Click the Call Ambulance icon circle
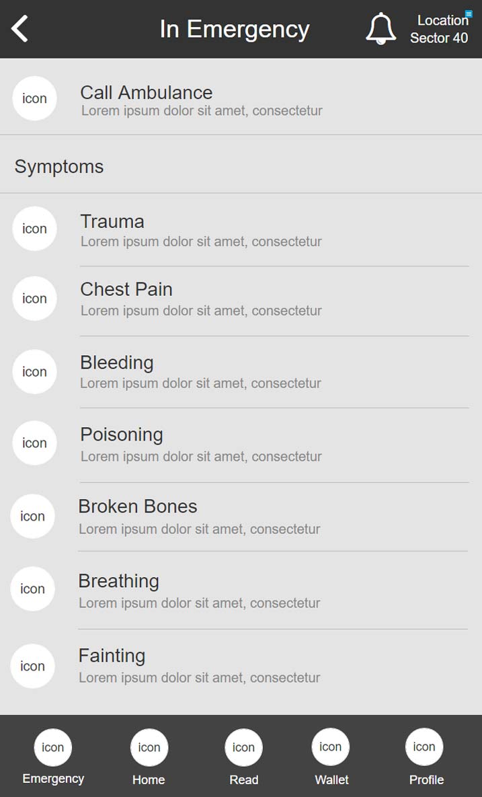This screenshot has width=482, height=797. coord(34,99)
